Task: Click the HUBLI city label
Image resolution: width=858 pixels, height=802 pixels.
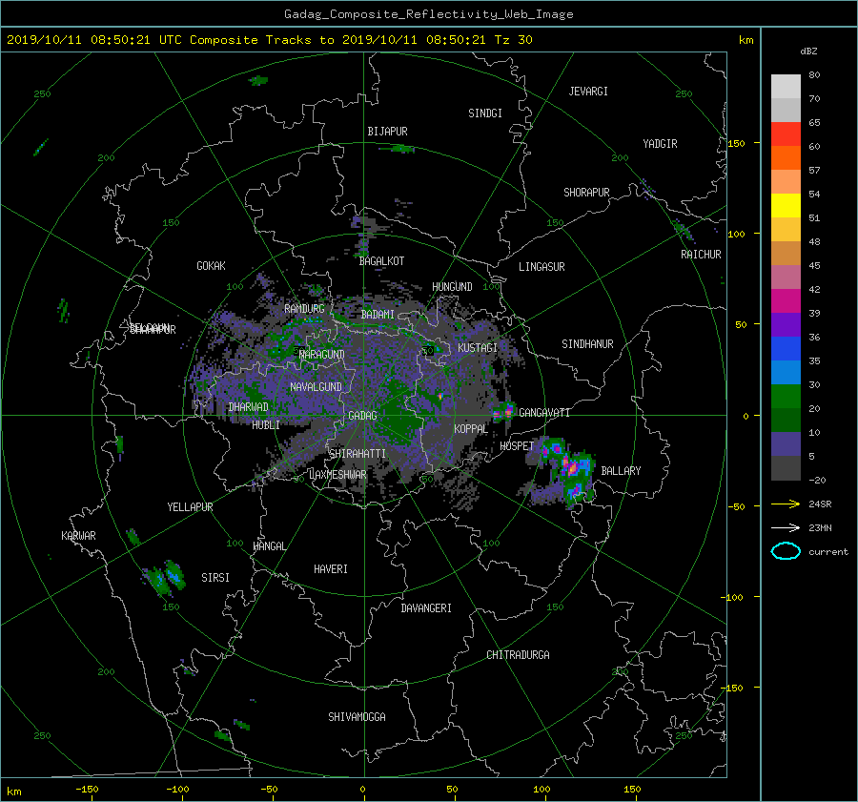Action: (266, 424)
